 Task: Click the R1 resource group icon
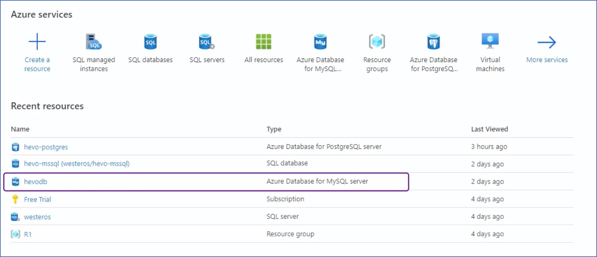click(x=15, y=234)
